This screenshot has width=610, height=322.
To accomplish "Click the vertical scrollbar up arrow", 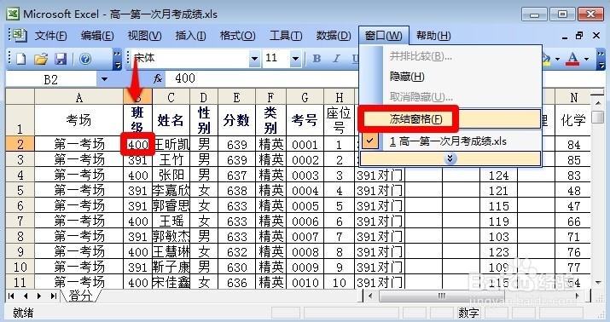I will click(x=598, y=102).
